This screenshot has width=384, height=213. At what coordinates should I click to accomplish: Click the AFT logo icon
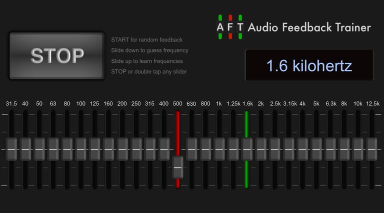click(230, 27)
